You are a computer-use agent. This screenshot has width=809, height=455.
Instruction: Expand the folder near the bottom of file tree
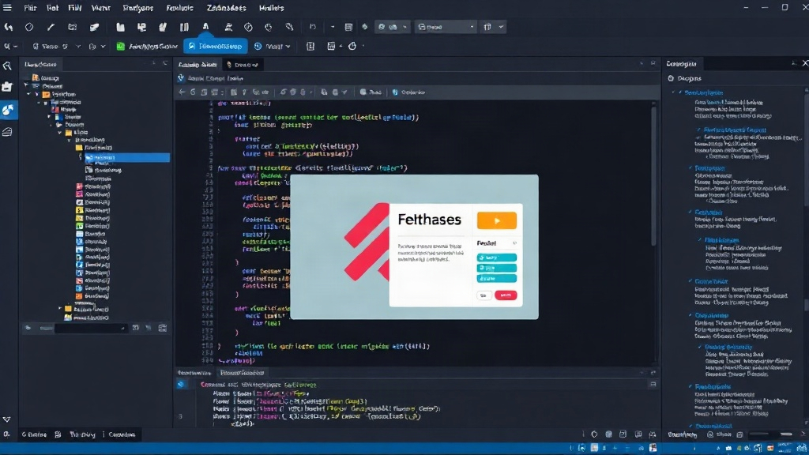pos(60,309)
